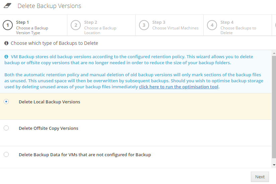The image size is (276, 184).
Task: Click the Next button
Action: pos(260,177)
